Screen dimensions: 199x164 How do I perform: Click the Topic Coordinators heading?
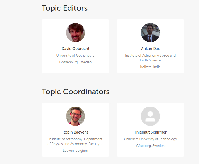tap(76, 92)
